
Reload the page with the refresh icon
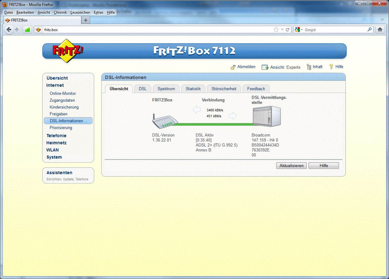pos(288,30)
